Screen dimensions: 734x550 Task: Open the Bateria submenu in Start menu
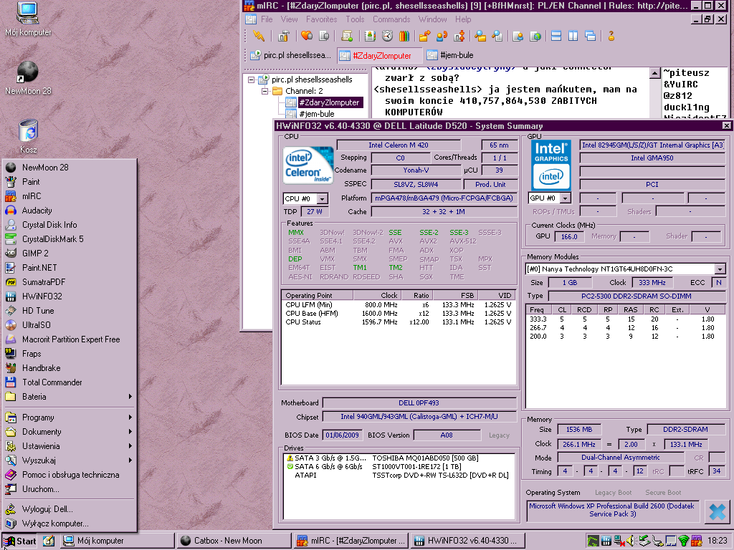pyautogui.click(x=70, y=397)
